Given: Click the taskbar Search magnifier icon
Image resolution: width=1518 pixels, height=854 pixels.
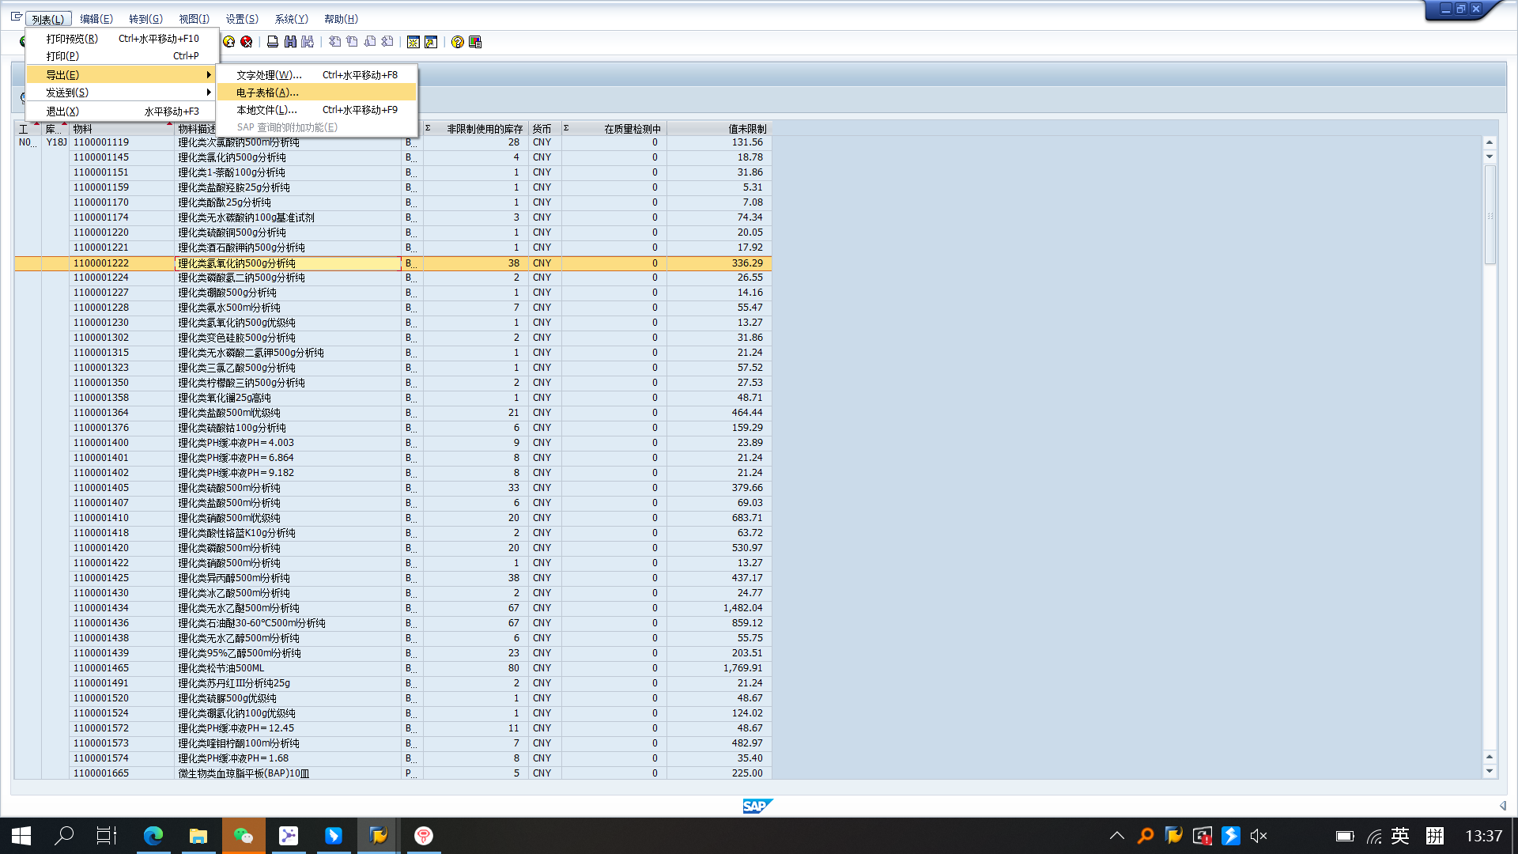Looking at the screenshot, I should tap(64, 836).
